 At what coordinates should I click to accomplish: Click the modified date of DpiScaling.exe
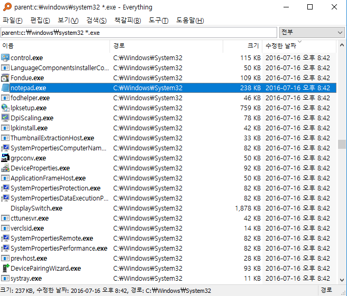click(298, 118)
